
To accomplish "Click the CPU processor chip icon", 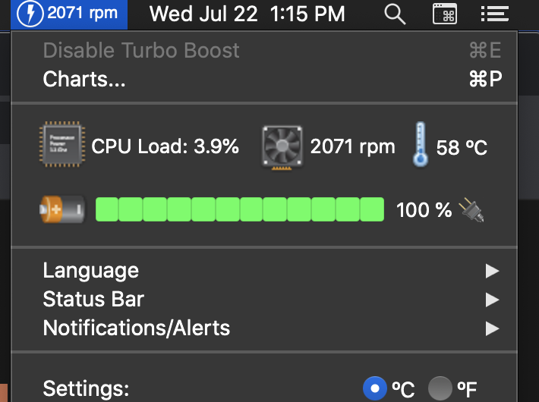I will click(x=62, y=146).
